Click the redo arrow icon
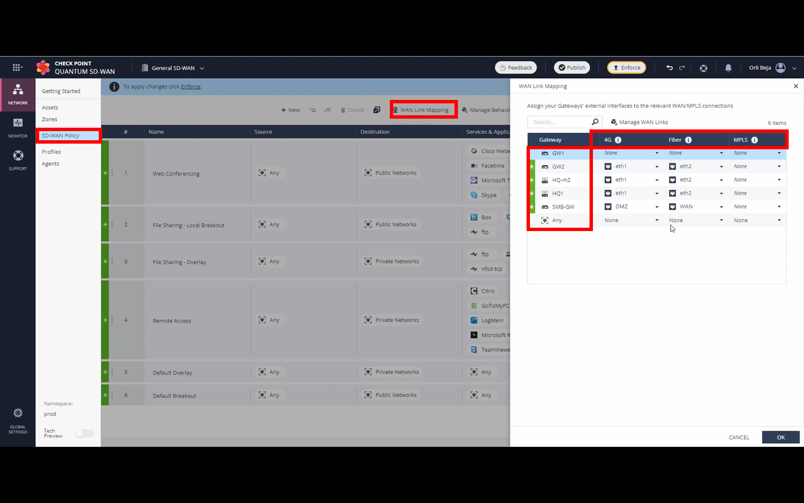Viewport: 804px width, 503px height. 682,68
